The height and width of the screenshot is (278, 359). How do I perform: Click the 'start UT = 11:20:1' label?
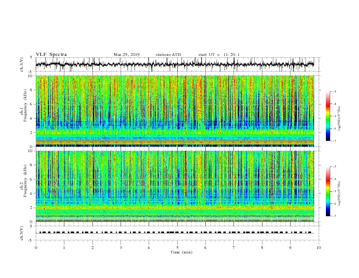tap(219, 55)
